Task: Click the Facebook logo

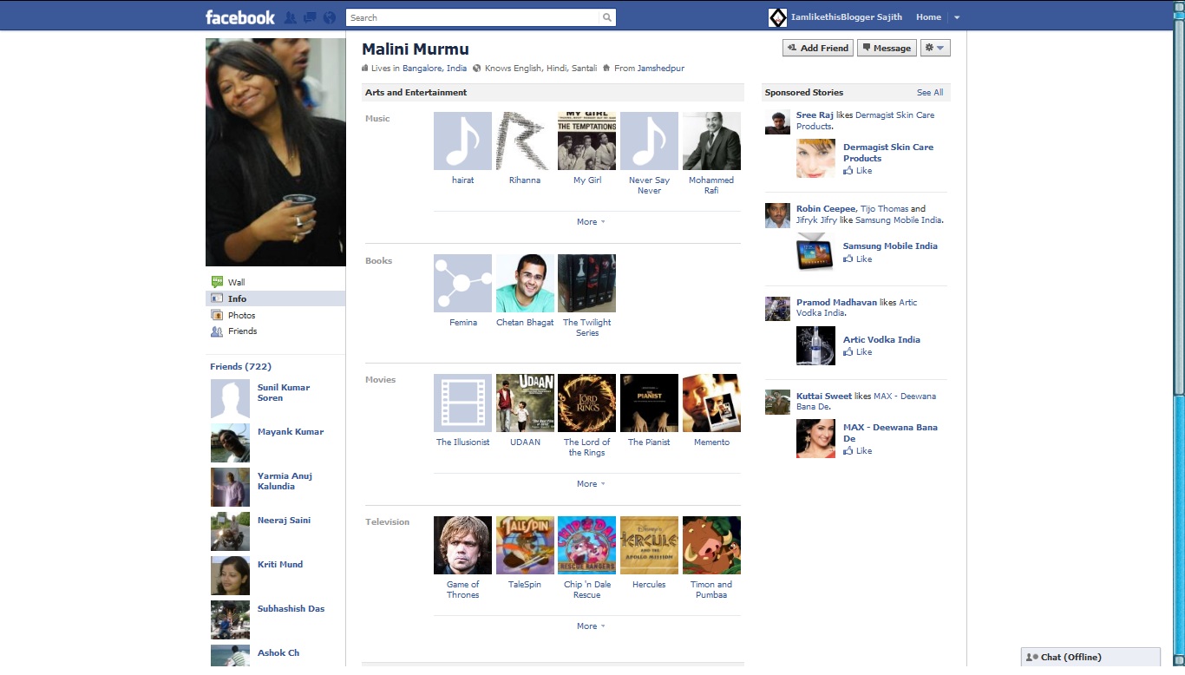Action: click(x=239, y=17)
